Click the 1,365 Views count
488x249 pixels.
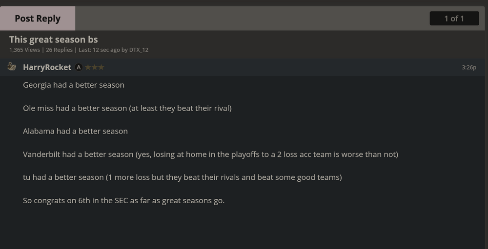pos(25,50)
